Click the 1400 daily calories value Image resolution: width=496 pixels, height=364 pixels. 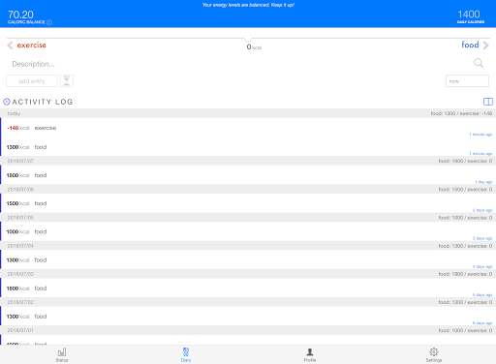pos(469,15)
